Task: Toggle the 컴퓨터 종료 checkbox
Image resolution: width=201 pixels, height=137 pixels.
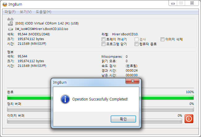Action: click(136, 44)
